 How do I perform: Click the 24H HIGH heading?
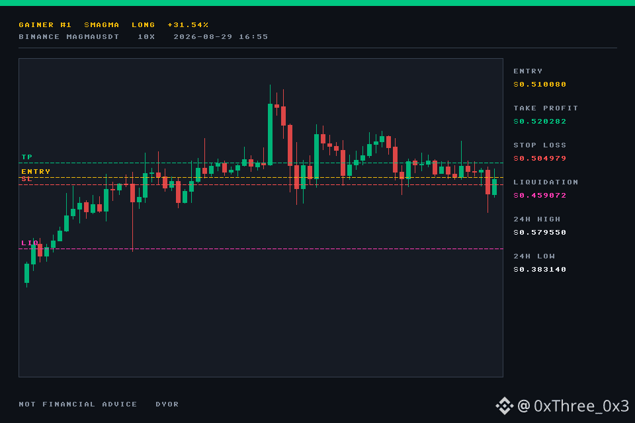click(x=537, y=219)
